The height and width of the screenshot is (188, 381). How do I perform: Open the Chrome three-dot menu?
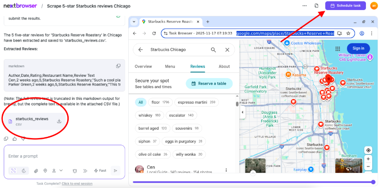pyautogui.click(x=371, y=33)
